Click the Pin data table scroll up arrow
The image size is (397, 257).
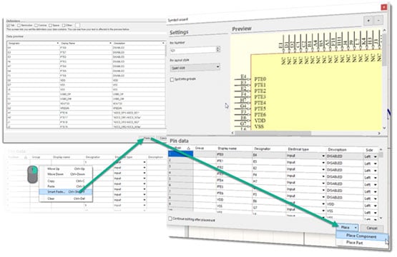(381, 150)
